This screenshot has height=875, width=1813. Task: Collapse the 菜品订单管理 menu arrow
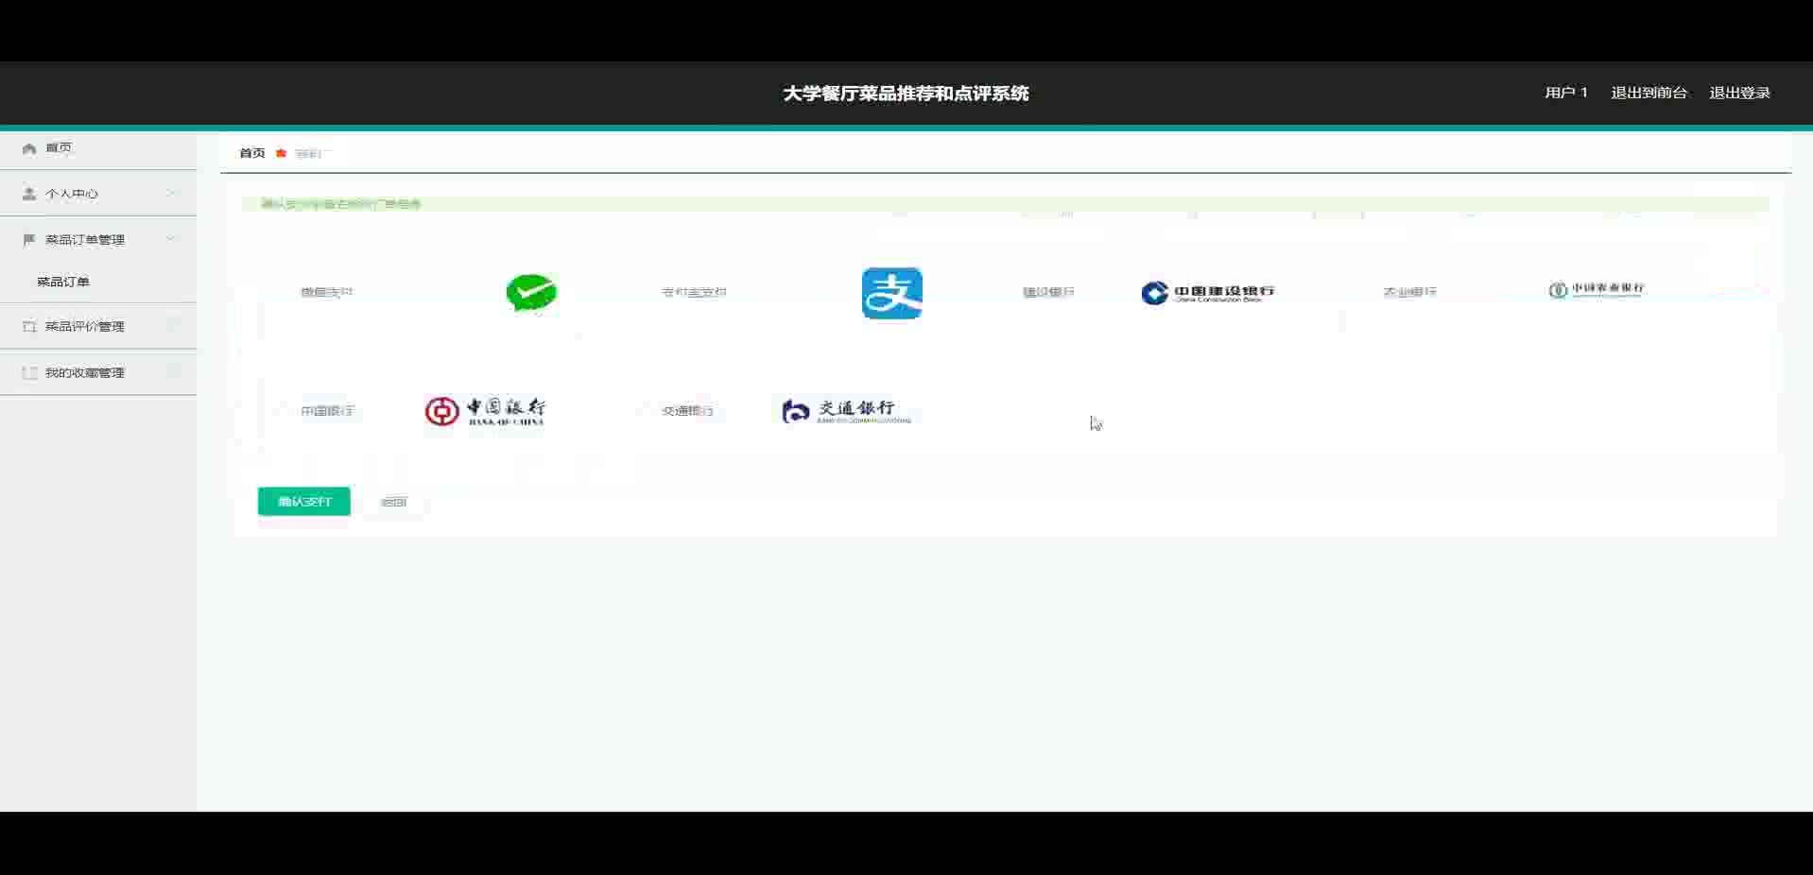click(171, 239)
